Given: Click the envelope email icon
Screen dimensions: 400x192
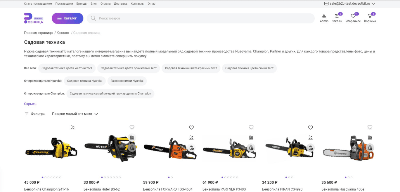Looking at the screenshot, I should click(326, 4).
